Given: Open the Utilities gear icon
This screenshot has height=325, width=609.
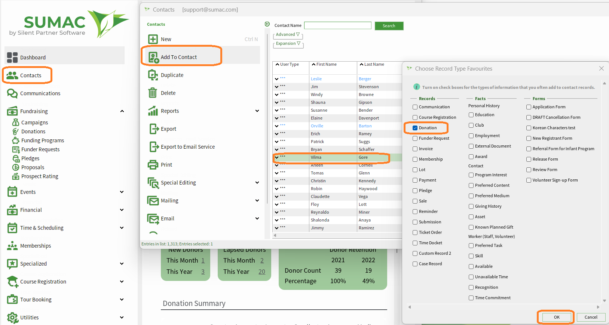Looking at the screenshot, I should tap(12, 318).
